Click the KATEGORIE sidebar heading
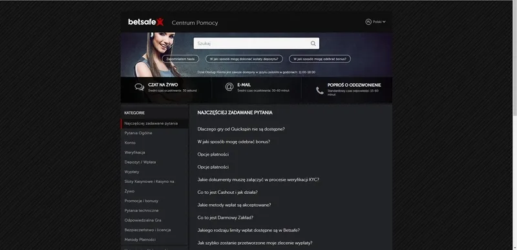This screenshot has width=517, height=250. [134, 112]
